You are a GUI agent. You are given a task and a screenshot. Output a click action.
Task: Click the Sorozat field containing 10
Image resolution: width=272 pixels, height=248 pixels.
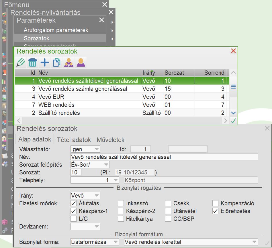point(76,172)
